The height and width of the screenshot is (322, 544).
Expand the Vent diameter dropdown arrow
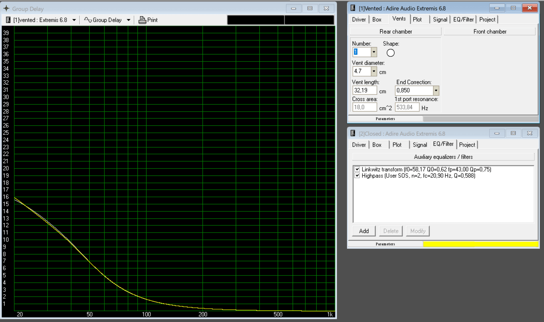coord(374,71)
